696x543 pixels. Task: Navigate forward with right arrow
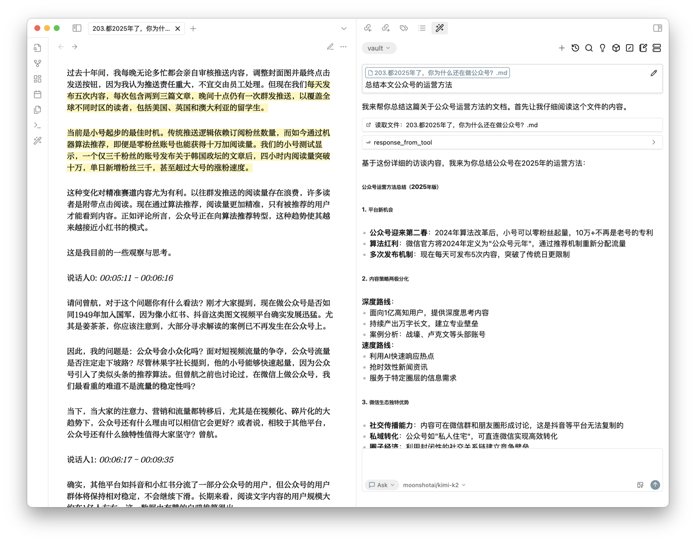pyautogui.click(x=75, y=47)
